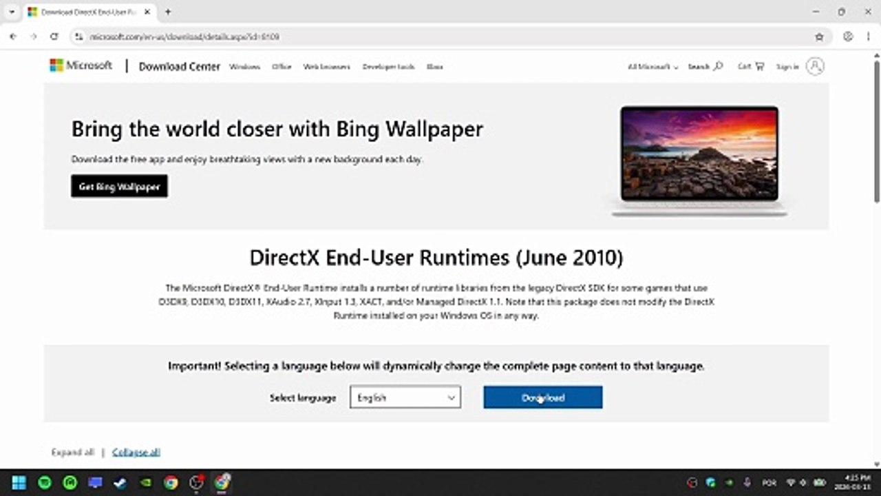
Task: Open the blue monitor app on taskbar
Action: [95, 482]
